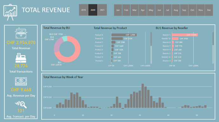Click the 101 average transactions value

coord(21,111)
